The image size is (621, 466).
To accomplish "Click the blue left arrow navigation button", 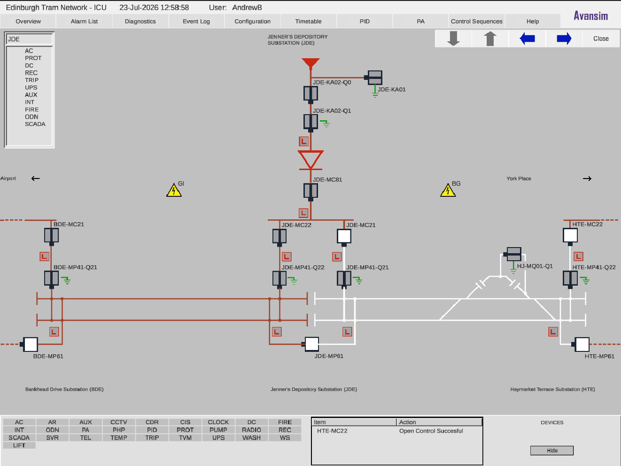I will click(527, 39).
